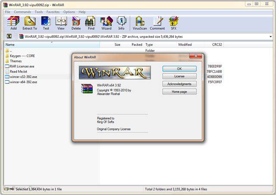Click the archive path text field
276x195 pixels.
[x=144, y=37]
